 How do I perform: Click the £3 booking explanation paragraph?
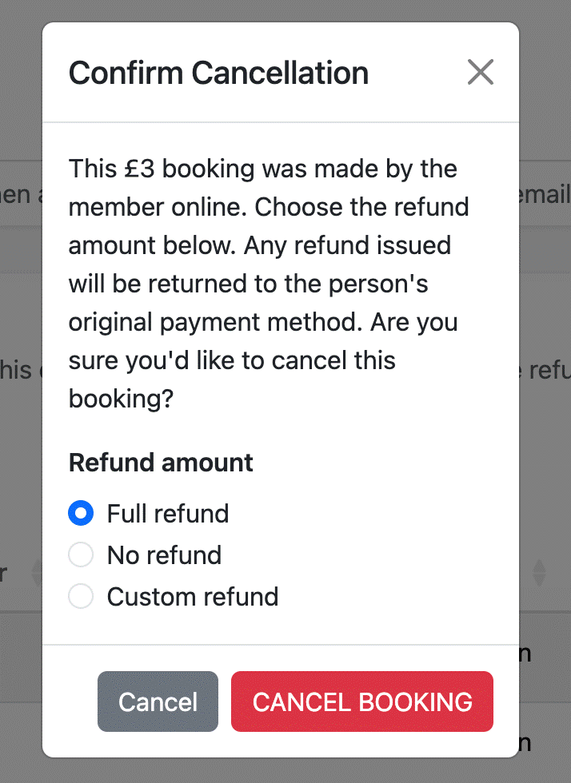coord(269,284)
